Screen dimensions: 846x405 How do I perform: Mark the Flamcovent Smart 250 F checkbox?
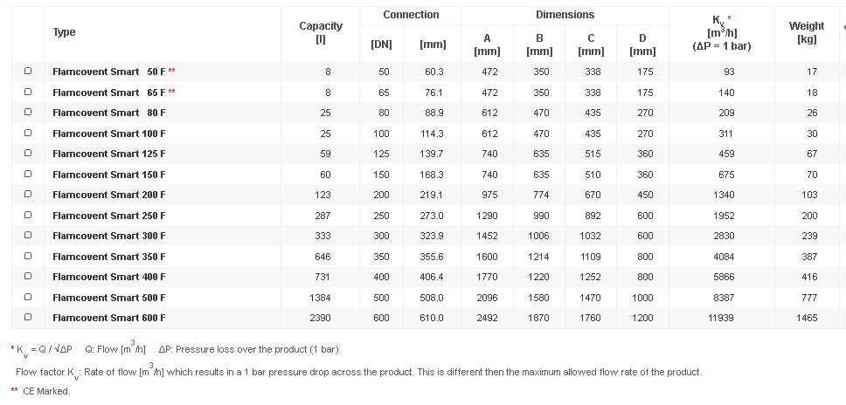[x=28, y=215]
